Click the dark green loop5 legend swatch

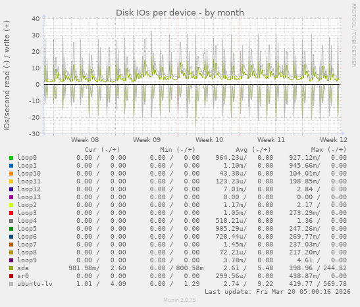coord(11,229)
